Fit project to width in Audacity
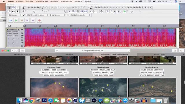185x104 pixels. [119, 12]
